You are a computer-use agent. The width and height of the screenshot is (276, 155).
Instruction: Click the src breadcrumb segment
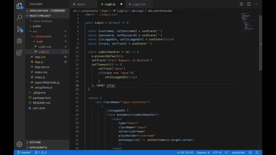tap(75, 11)
